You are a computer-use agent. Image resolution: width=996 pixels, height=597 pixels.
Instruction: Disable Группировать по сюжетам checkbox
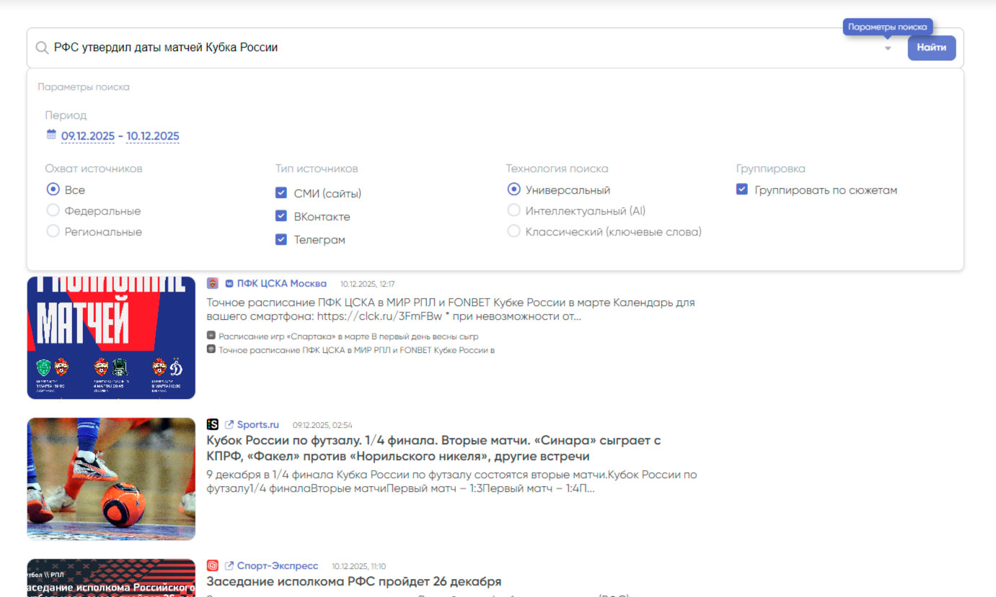(742, 190)
